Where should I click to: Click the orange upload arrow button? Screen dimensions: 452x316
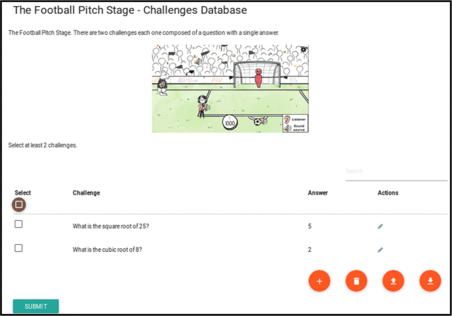click(x=393, y=281)
